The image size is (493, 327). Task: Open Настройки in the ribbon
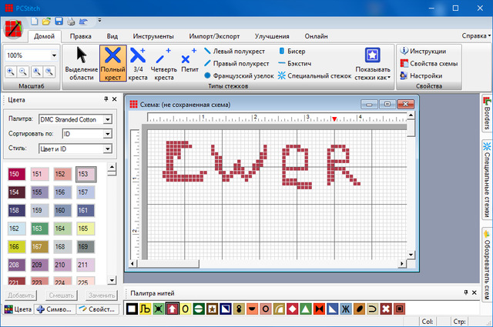click(x=421, y=76)
